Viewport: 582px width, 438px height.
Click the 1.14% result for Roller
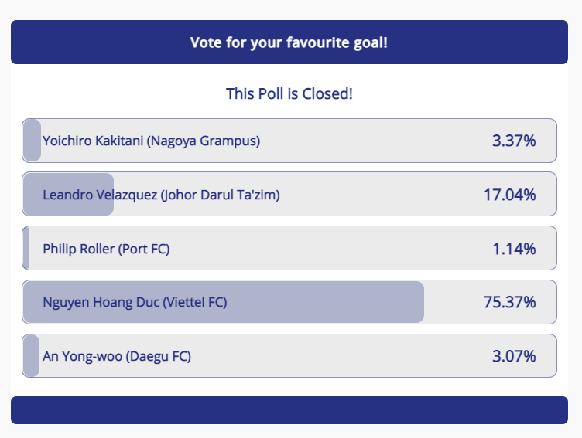coord(514,249)
